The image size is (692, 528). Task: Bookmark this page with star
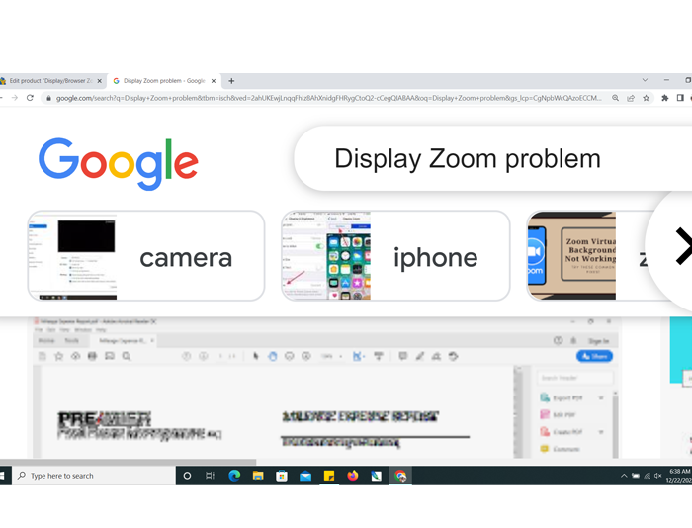[647, 98]
